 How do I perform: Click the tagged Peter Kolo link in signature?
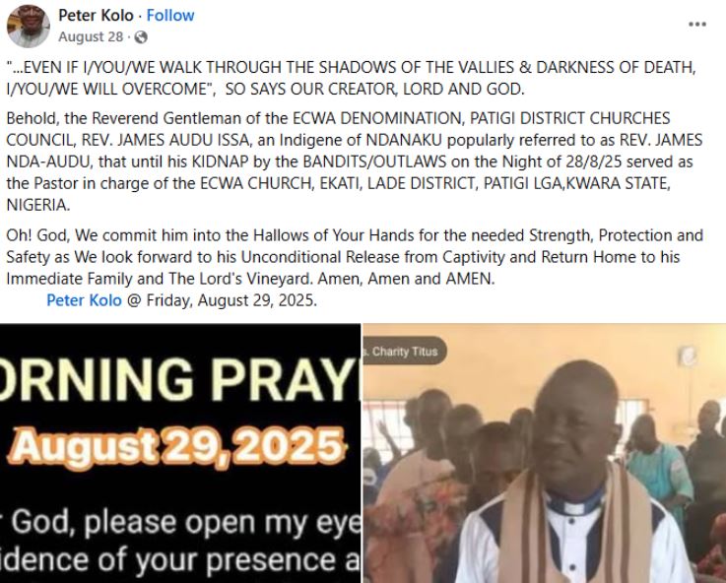[85, 300]
